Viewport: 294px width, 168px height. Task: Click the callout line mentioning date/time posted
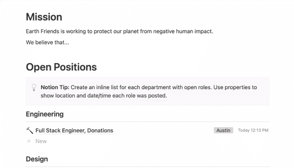pyautogui.click(x=104, y=96)
